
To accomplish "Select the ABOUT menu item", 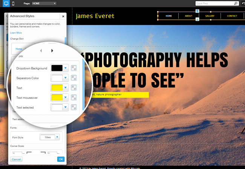I will (x=188, y=16).
